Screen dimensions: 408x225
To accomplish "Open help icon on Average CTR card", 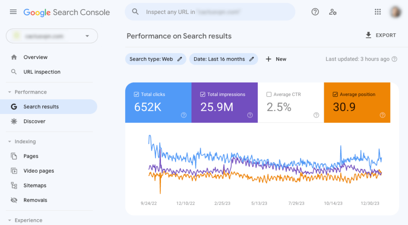I will tap(316, 115).
